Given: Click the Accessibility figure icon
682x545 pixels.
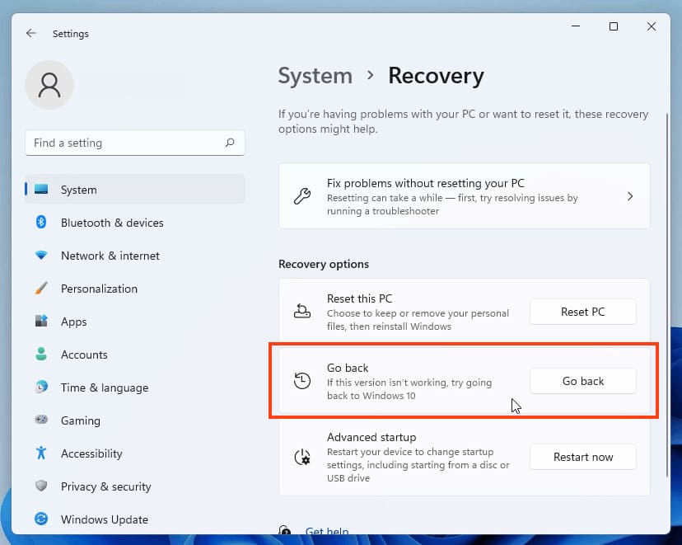Looking at the screenshot, I should pyautogui.click(x=41, y=453).
